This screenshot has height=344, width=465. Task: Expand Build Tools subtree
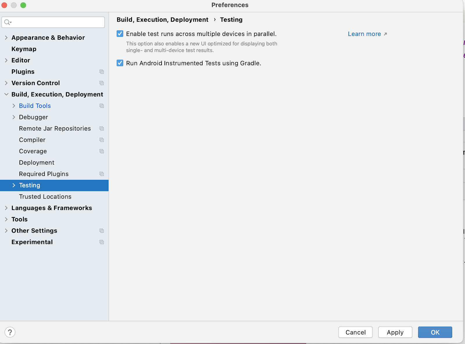click(x=14, y=106)
